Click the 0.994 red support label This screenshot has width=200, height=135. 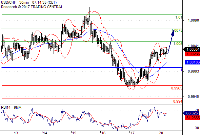[x=178, y=101]
